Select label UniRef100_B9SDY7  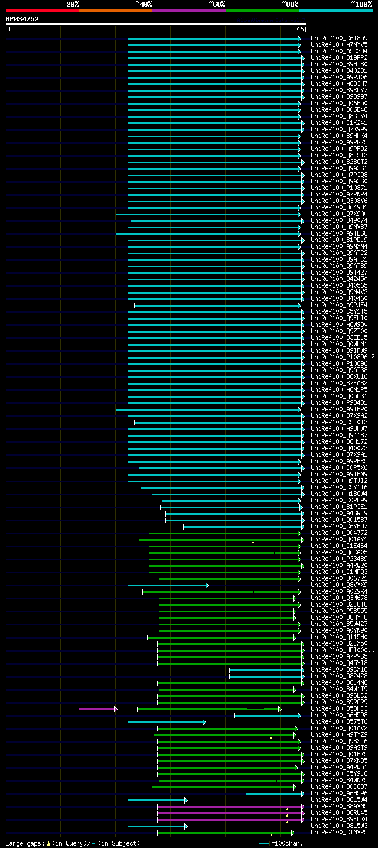click(x=339, y=91)
